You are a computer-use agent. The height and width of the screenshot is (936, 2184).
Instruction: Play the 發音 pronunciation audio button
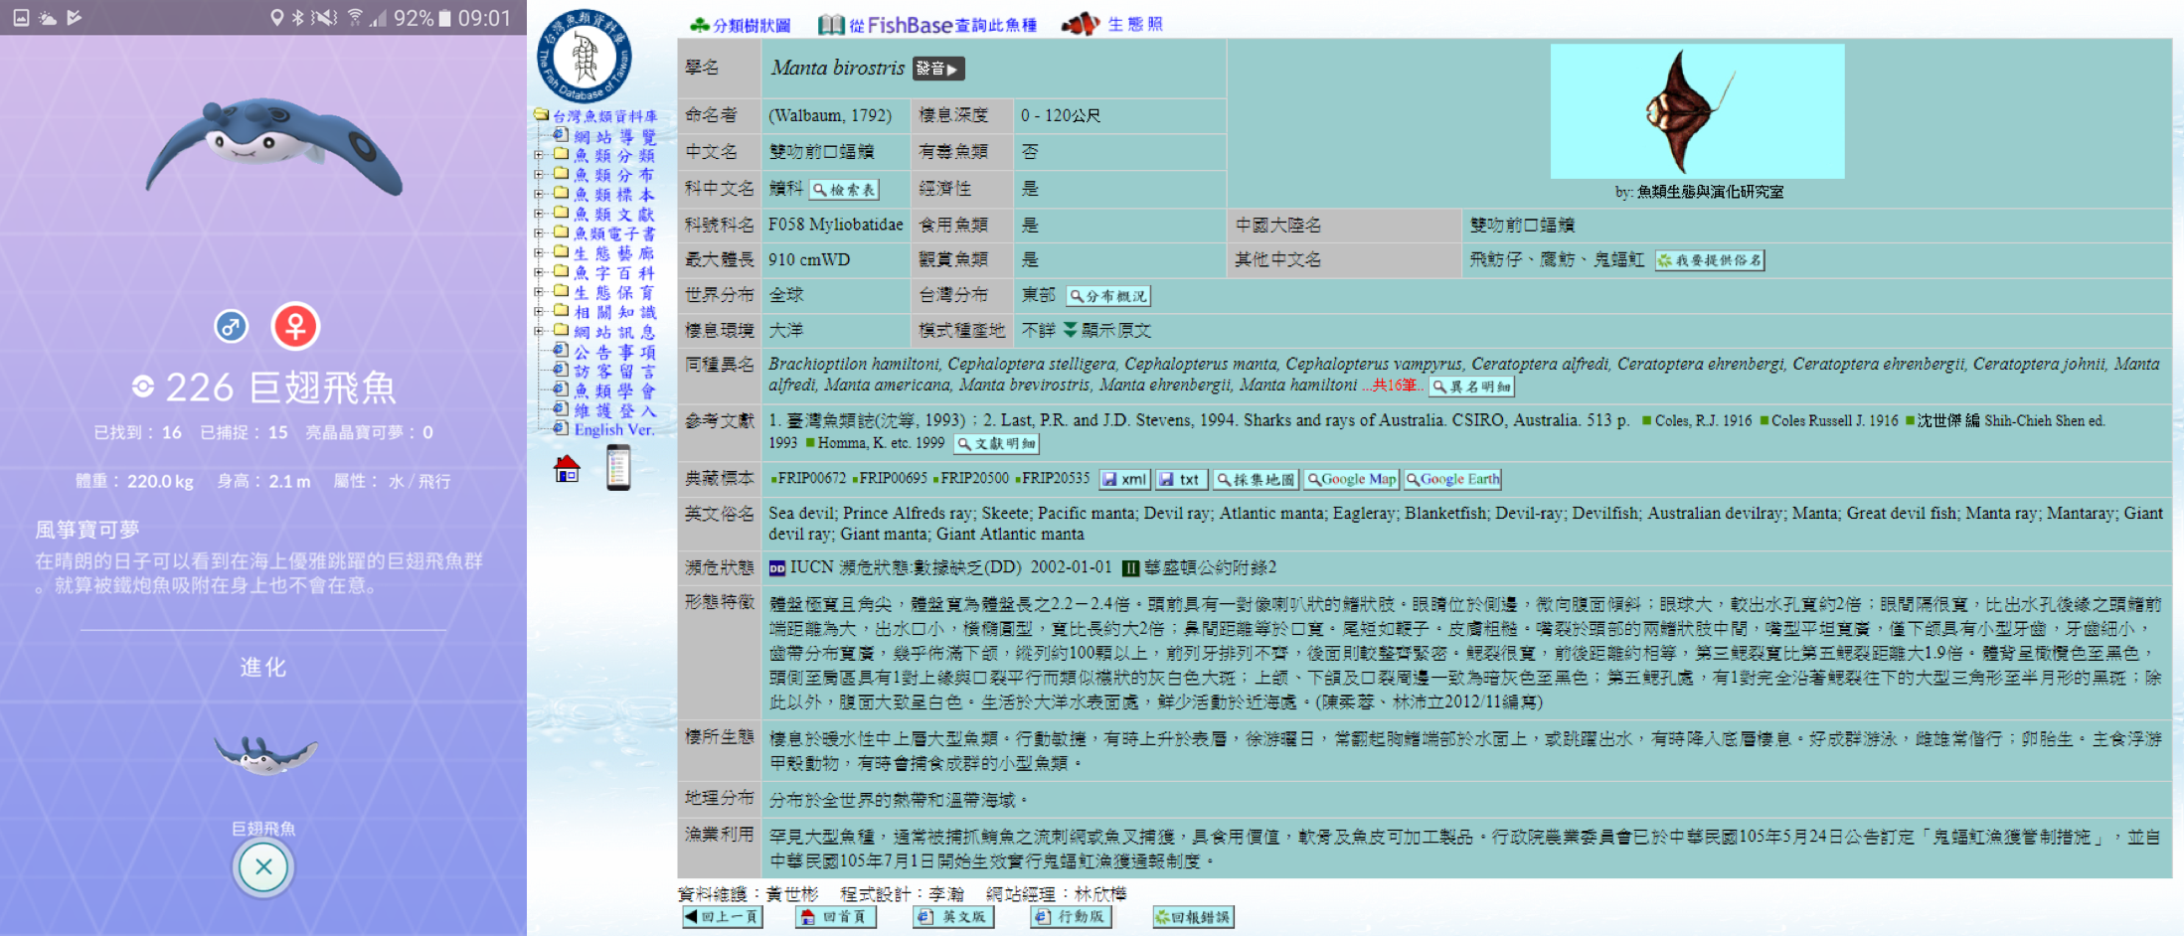pyautogui.click(x=938, y=69)
